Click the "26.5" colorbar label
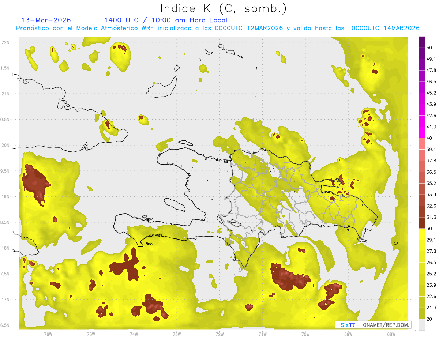The image size is (439, 339). coord(431,263)
